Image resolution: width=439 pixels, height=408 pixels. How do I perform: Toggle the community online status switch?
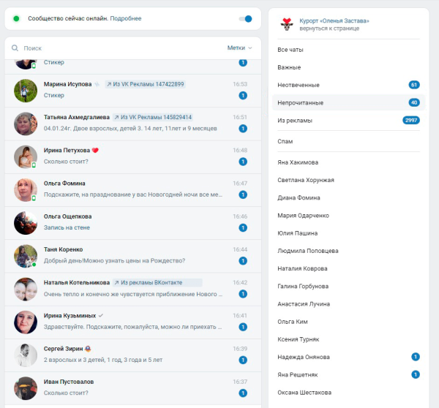tap(245, 18)
